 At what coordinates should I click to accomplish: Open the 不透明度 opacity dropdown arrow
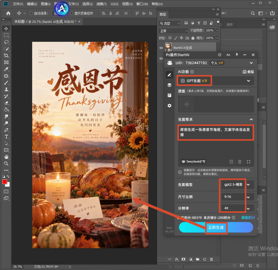217,30
